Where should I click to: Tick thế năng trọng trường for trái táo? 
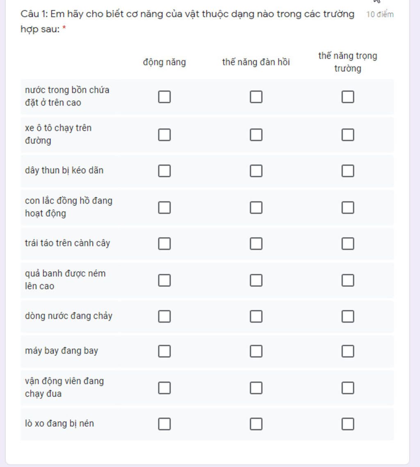348,244
